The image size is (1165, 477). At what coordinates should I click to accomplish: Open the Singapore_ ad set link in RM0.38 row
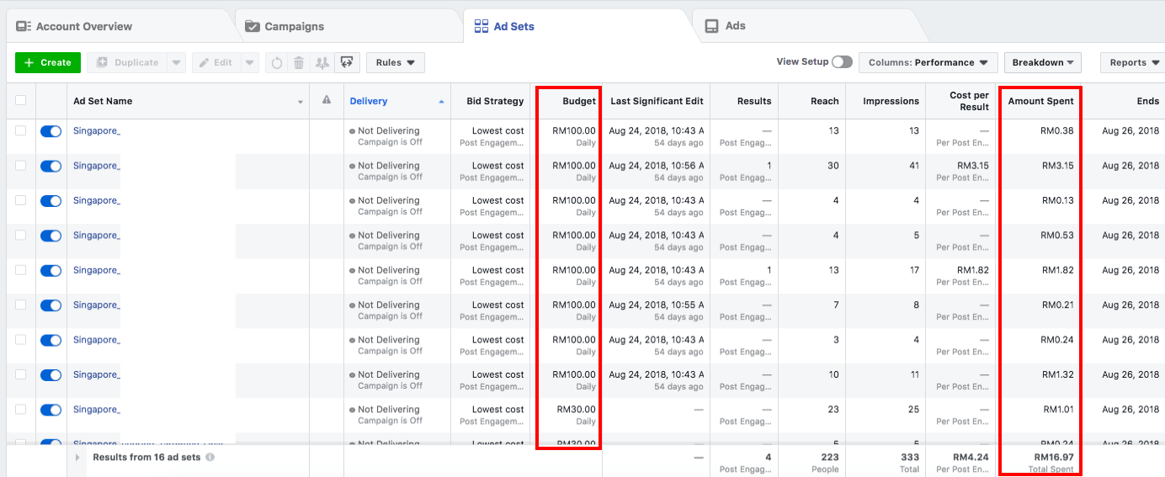point(97,131)
